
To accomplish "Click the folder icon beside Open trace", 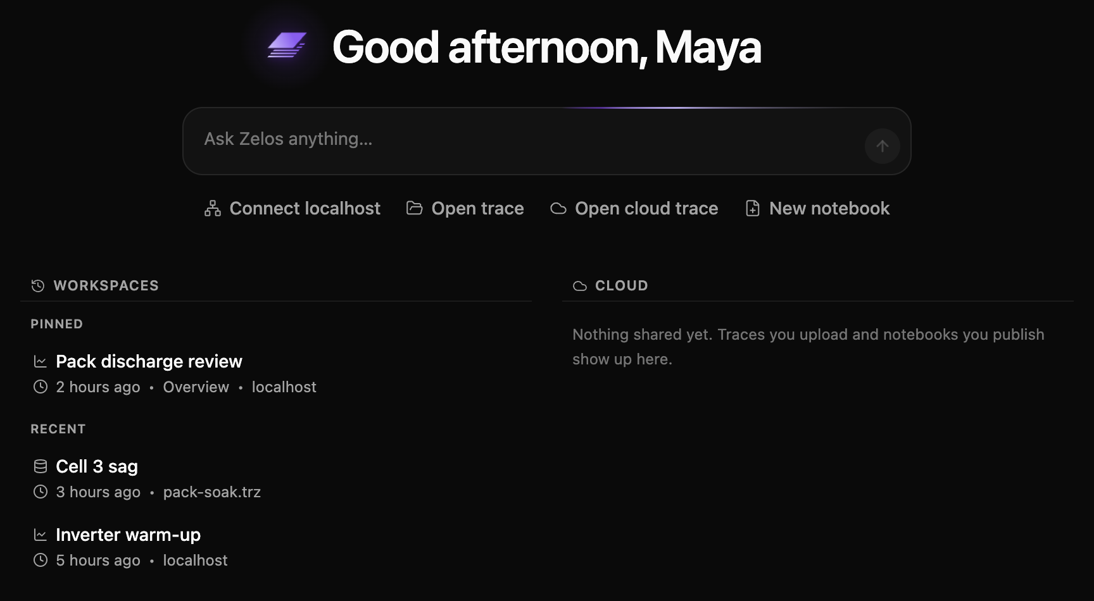I will pos(414,208).
